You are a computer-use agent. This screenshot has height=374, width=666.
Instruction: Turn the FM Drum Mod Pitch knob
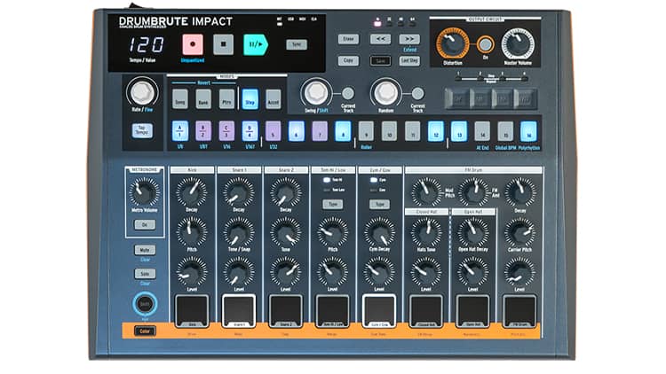(x=426, y=191)
